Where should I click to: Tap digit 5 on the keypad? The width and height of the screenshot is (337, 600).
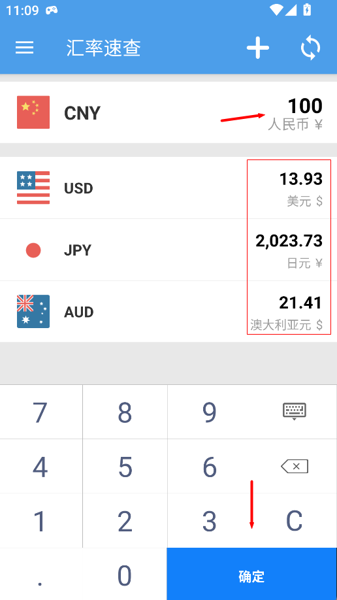(x=125, y=467)
